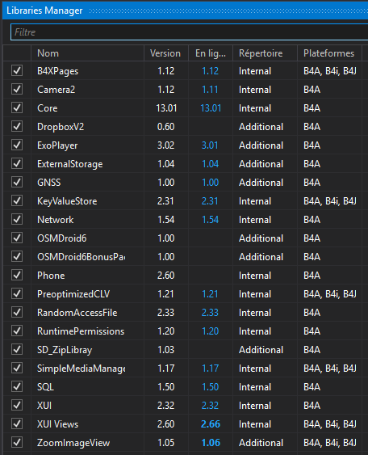Open XUI online version 2.32 link
The image size is (368, 455).
point(210,406)
